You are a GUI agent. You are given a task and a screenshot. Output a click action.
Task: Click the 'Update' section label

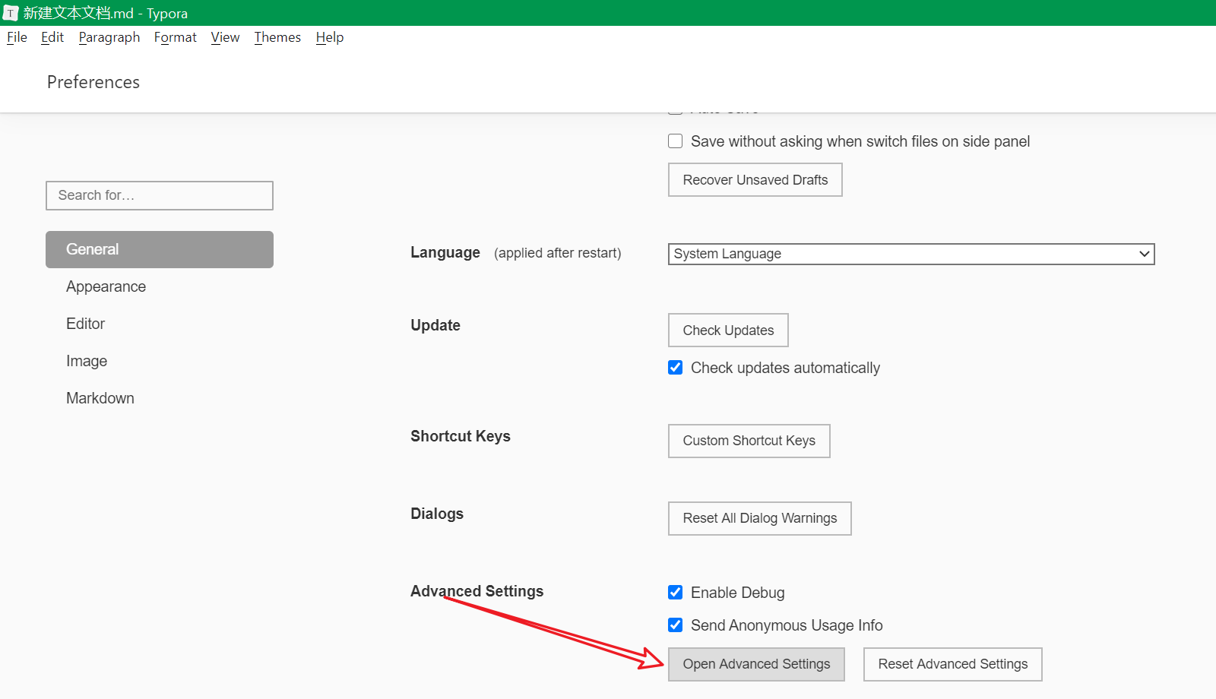[435, 325]
